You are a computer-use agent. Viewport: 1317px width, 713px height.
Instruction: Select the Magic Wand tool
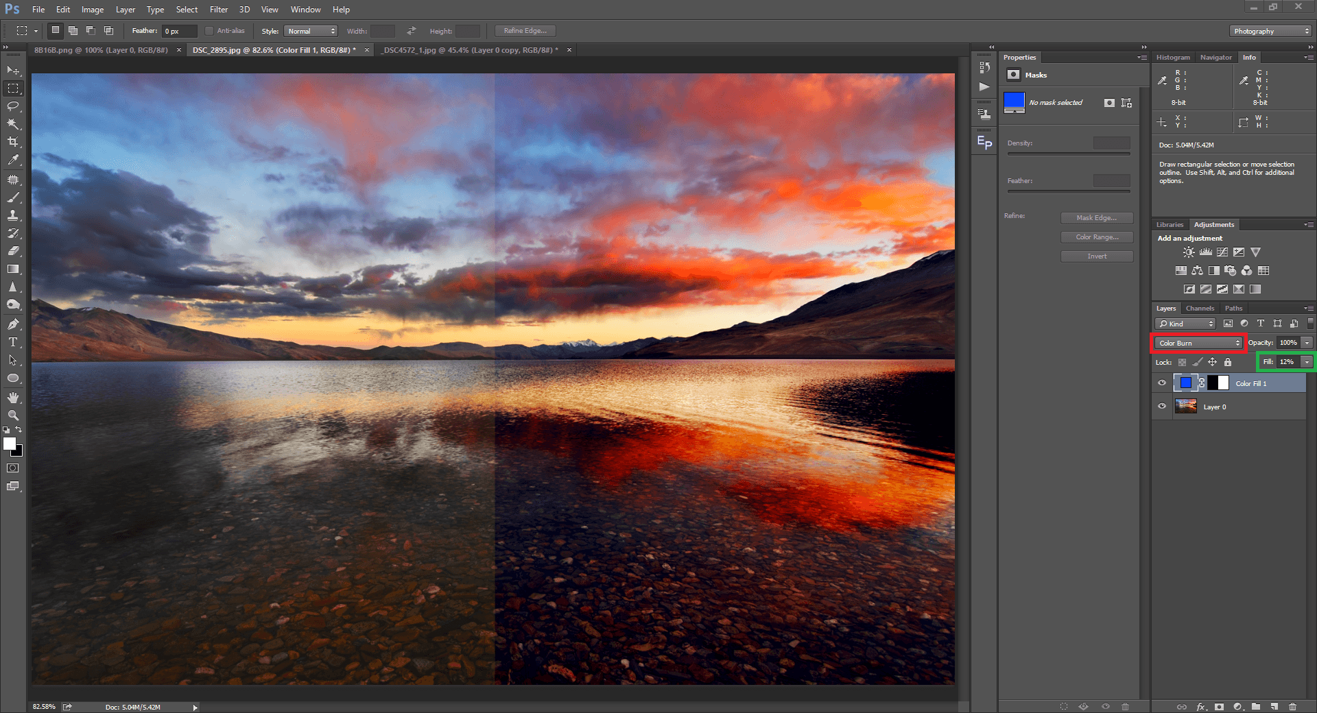(13, 124)
